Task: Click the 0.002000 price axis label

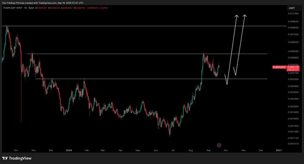Action: [x=293, y=107]
